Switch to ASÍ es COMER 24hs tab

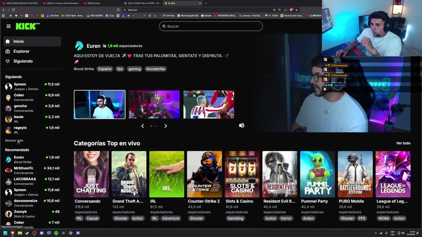(x=142, y=3)
